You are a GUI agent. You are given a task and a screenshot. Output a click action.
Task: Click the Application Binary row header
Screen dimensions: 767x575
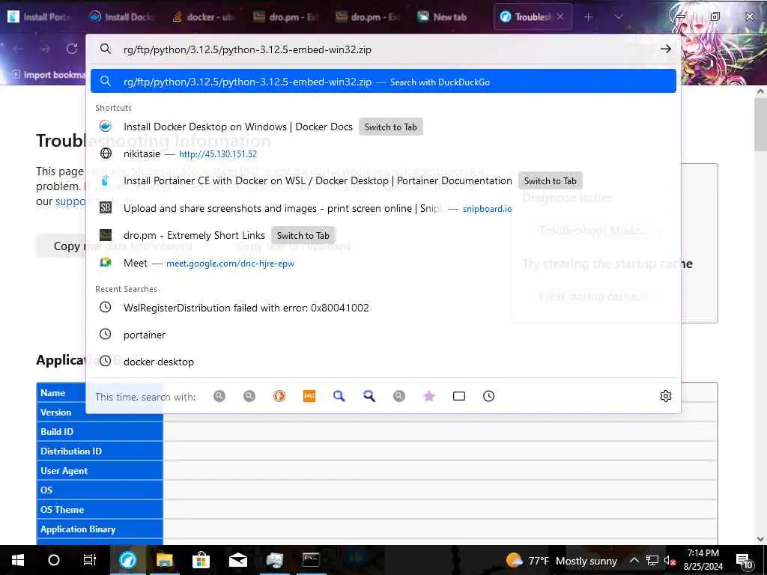pyautogui.click(x=100, y=529)
